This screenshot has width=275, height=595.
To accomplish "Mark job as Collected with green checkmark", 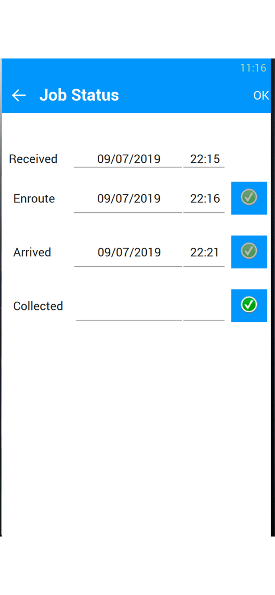I will [x=249, y=306].
